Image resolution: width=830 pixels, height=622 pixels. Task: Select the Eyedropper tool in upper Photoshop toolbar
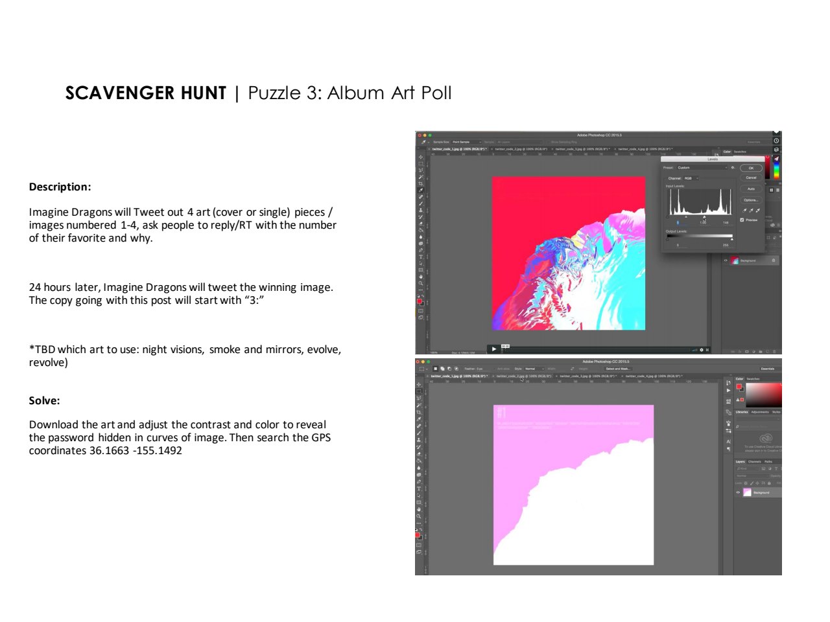click(x=421, y=190)
